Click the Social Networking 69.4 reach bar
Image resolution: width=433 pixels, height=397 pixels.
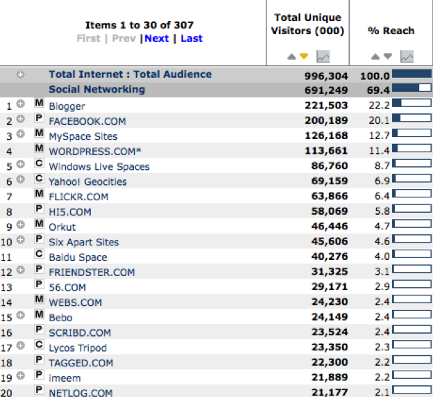pos(411,88)
